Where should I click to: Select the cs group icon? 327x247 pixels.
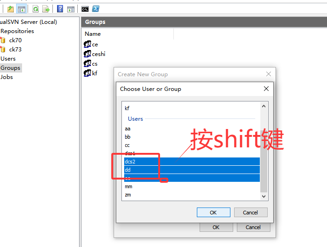(x=87, y=63)
